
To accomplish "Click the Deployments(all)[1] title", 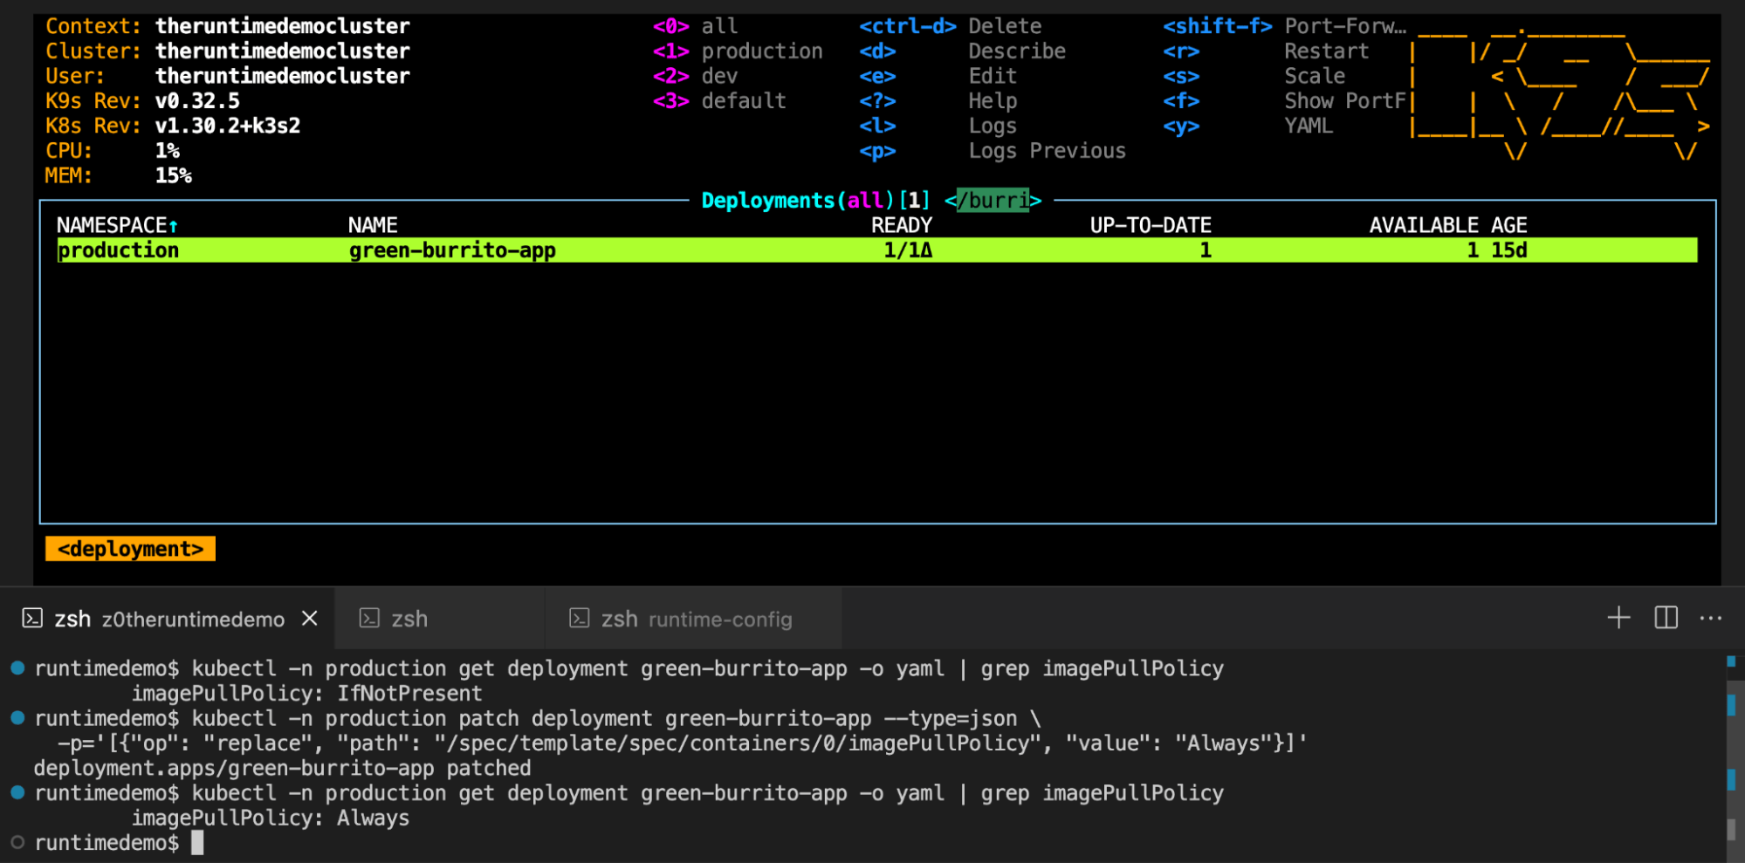I will 816,201.
